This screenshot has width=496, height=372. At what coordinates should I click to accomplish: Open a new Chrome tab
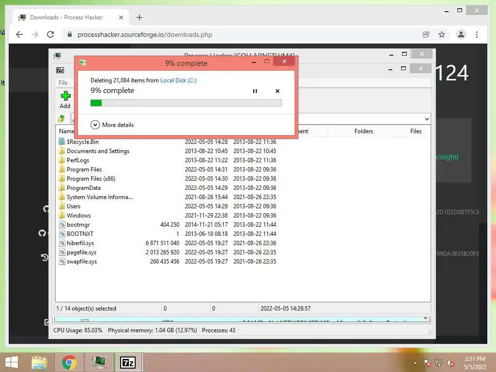(139, 17)
